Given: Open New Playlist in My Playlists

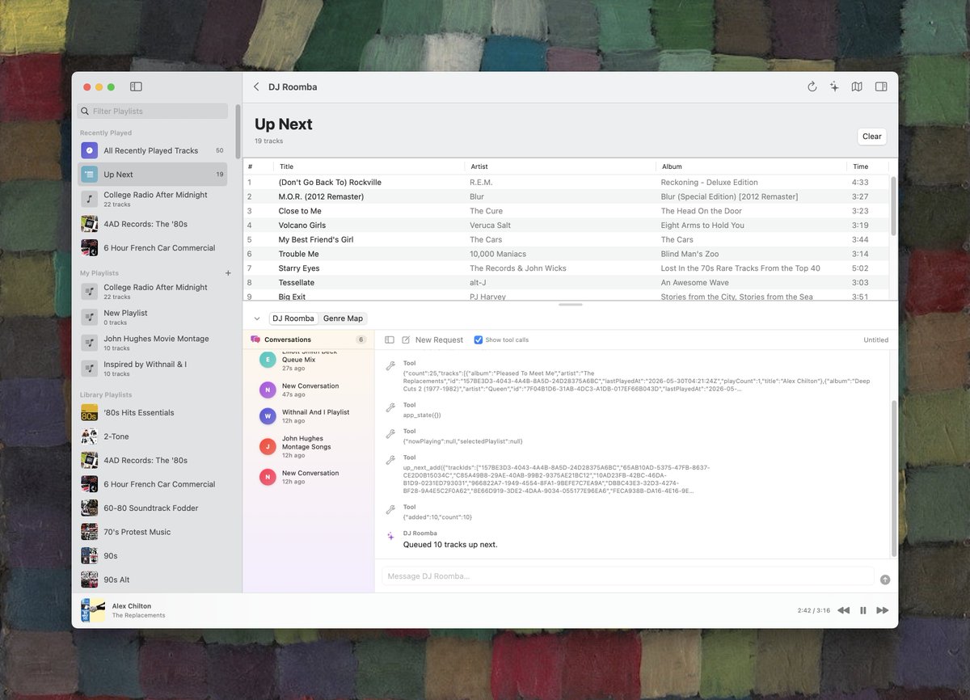Looking at the screenshot, I should coord(152,317).
